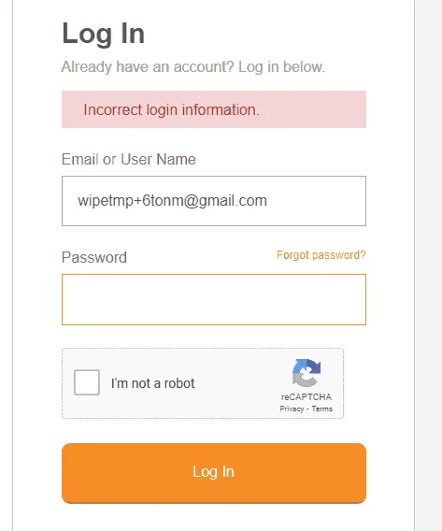
Task: Click the reCAPTCHA logo icon
Action: click(x=307, y=373)
